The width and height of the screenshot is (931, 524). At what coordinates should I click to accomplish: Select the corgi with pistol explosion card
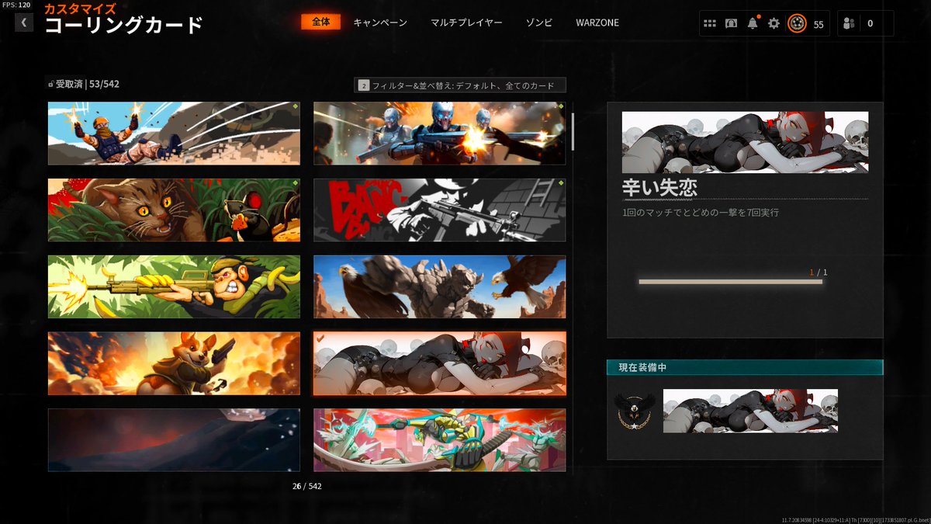pyautogui.click(x=174, y=363)
